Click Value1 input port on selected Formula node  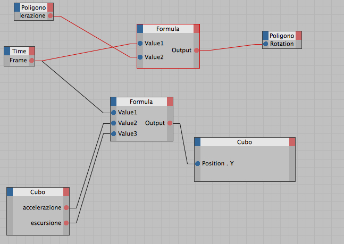(140, 44)
